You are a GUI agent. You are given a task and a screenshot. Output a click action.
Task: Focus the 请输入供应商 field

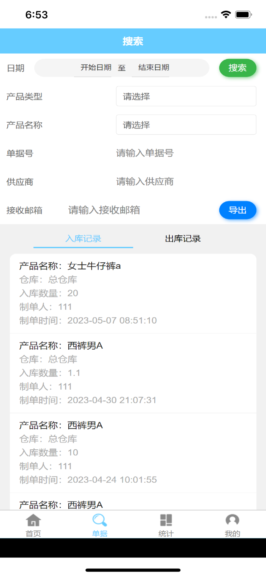(186, 182)
